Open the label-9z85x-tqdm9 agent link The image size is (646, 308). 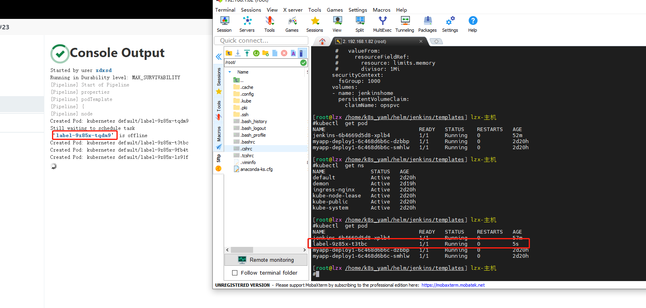coord(84,136)
